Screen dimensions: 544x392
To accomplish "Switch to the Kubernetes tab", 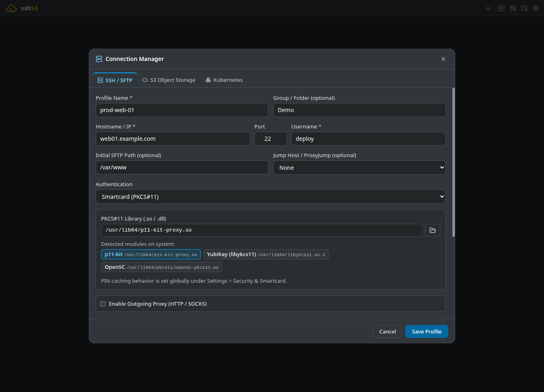I will click(x=224, y=80).
